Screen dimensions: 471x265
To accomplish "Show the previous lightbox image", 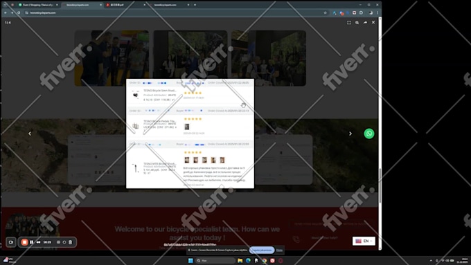I will pos(30,134).
